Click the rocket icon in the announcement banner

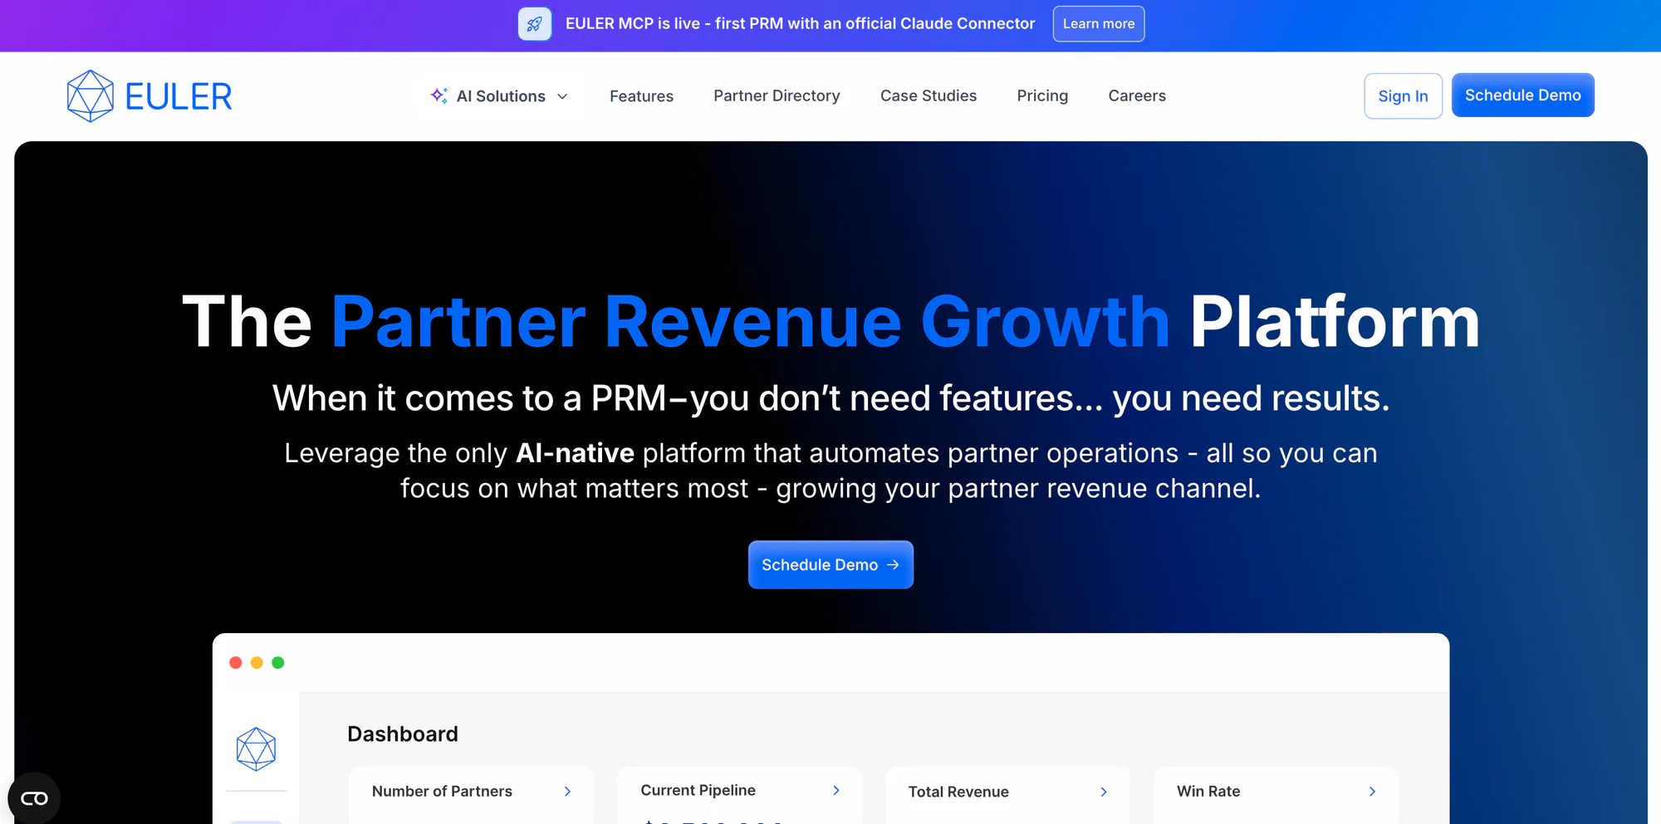point(534,24)
